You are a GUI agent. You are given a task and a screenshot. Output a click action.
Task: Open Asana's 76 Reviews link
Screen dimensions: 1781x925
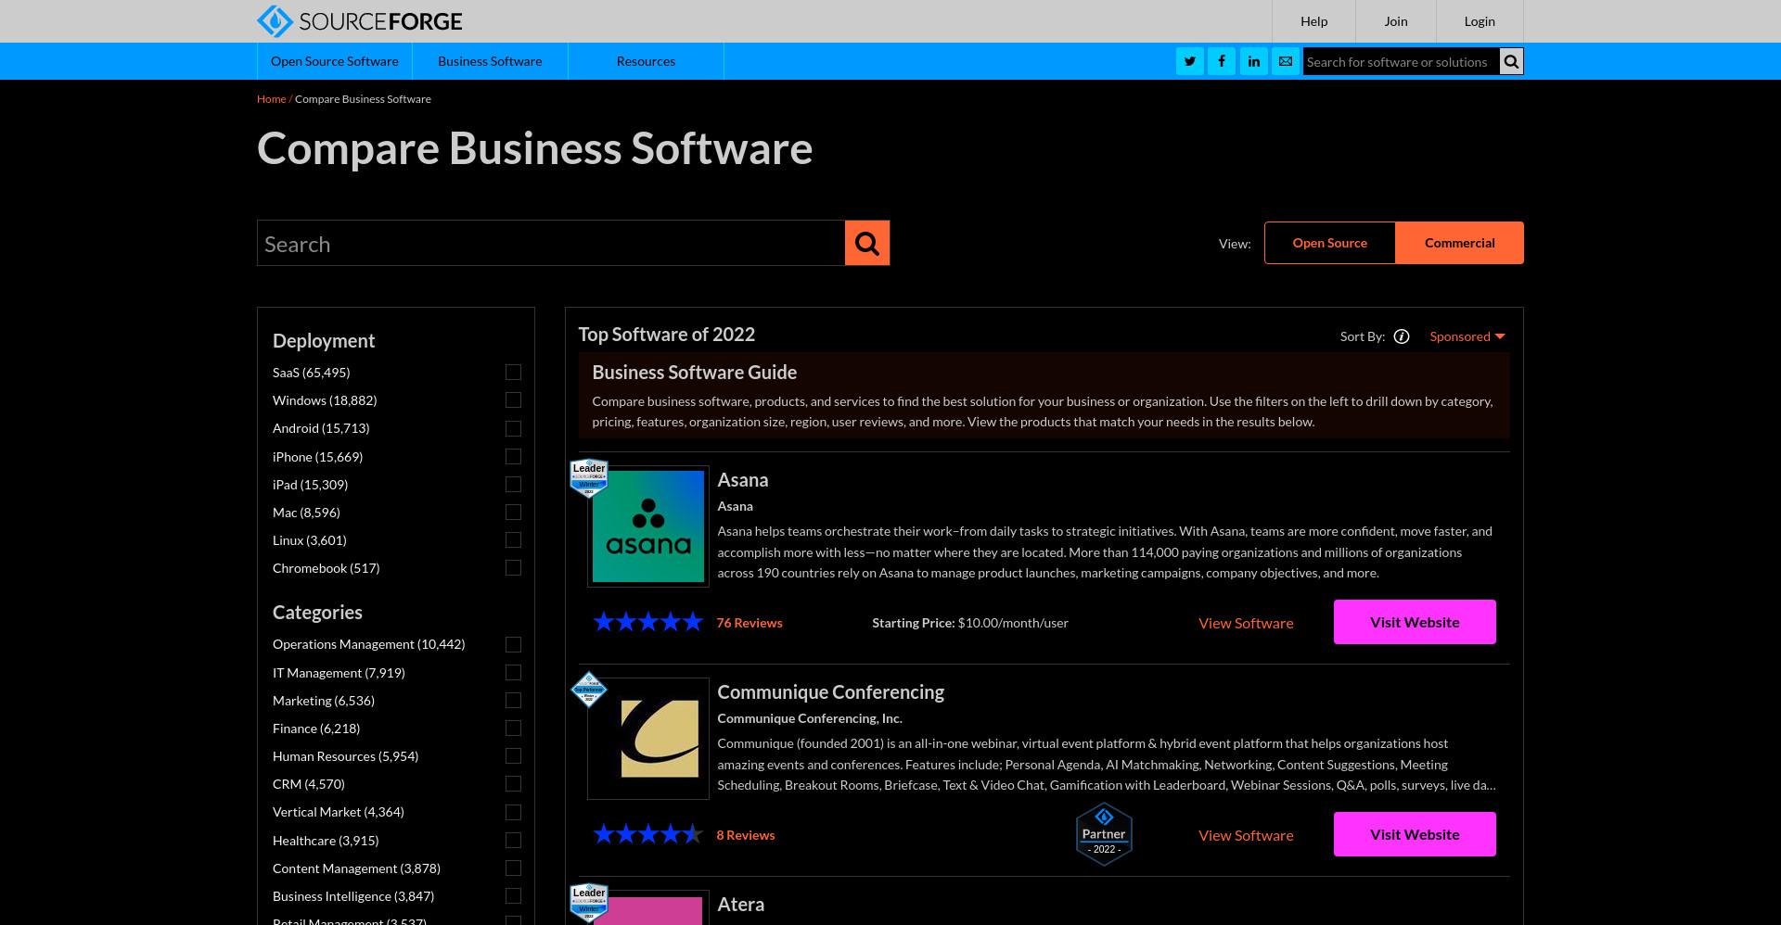point(750,623)
